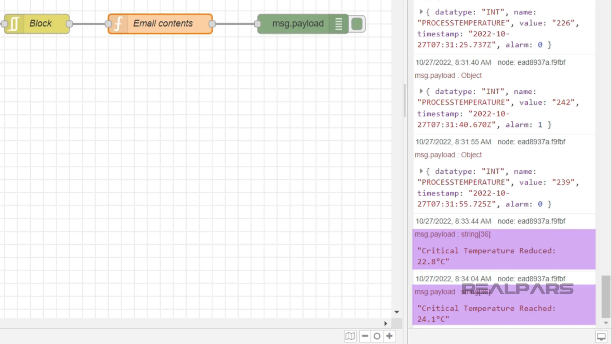Select the "Critical Temperature Reached" debug message
Image resolution: width=612 pixels, height=344 pixels.
(x=486, y=308)
